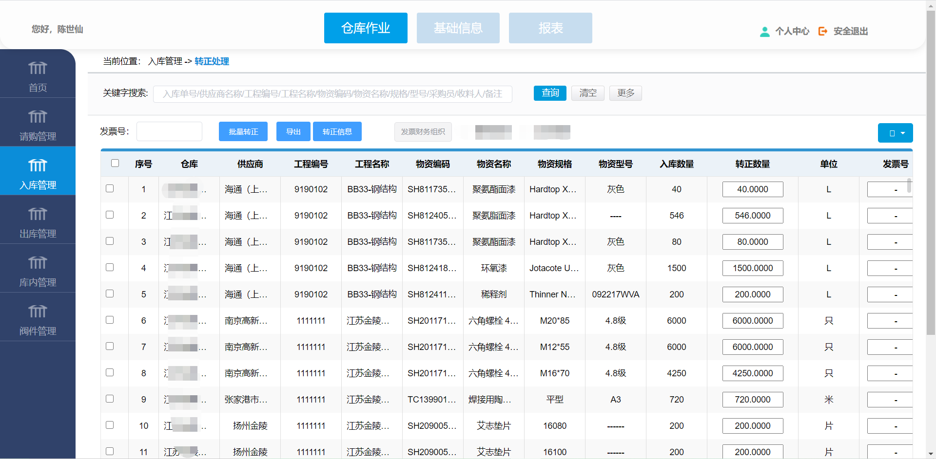The image size is (936, 459).
Task: Open the 首页 home sidebar icon
Action: tap(38, 68)
